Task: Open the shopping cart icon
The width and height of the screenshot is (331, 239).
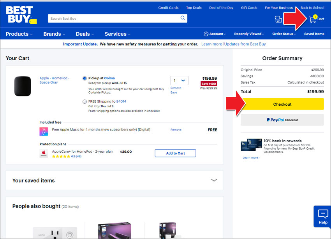Action: 312,19
